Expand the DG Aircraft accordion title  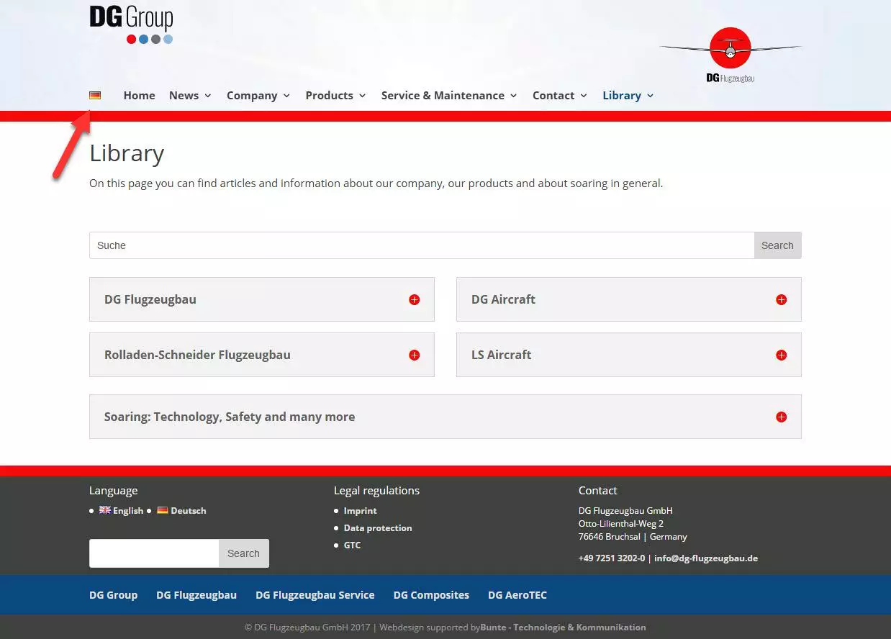[x=503, y=299]
